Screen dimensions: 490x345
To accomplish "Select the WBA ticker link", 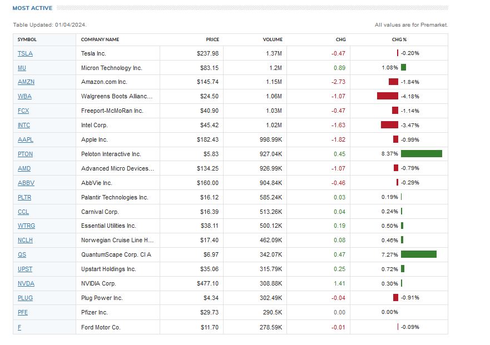I will (24, 96).
